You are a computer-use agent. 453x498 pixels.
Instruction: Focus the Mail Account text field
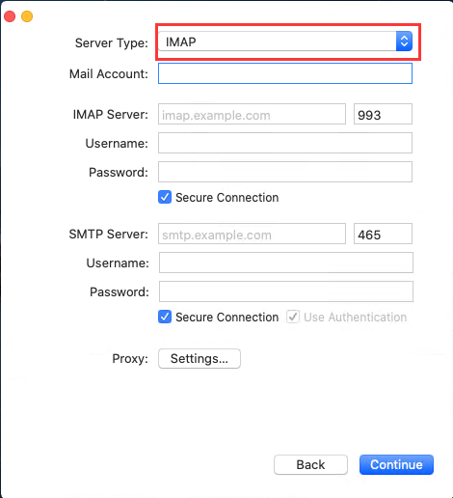pyautogui.click(x=285, y=73)
